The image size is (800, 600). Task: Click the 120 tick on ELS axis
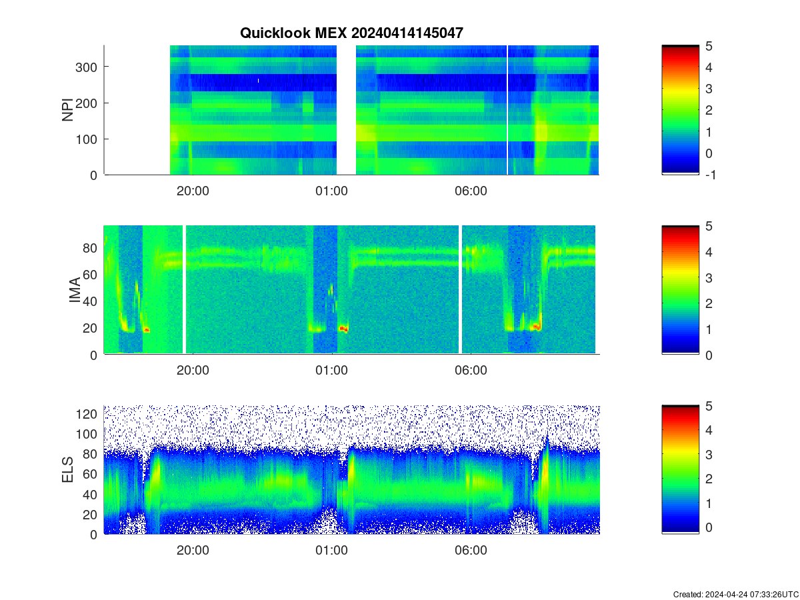[88, 414]
